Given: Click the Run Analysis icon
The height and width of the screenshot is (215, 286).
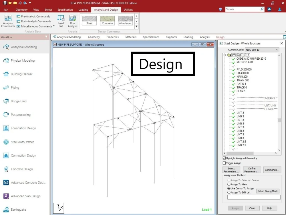Looking at the screenshot, I should (72, 20).
